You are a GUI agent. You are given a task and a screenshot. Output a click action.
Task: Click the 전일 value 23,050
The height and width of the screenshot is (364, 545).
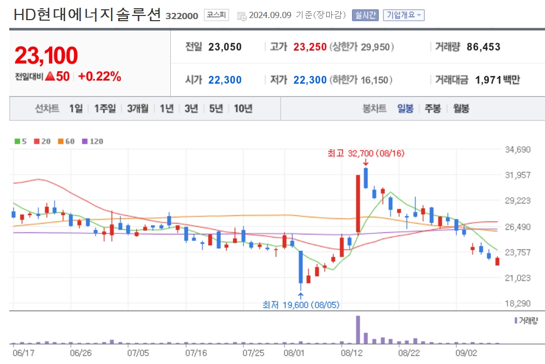tap(225, 46)
